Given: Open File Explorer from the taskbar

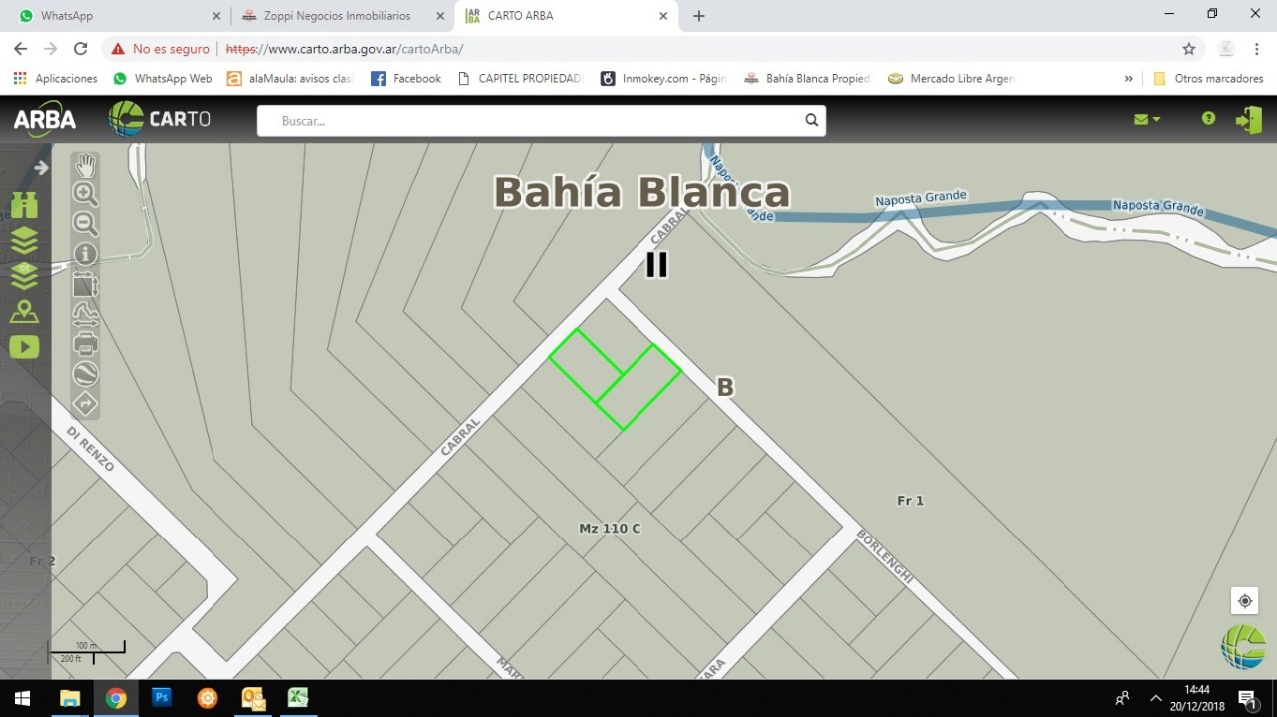Looking at the screenshot, I should pos(70,698).
